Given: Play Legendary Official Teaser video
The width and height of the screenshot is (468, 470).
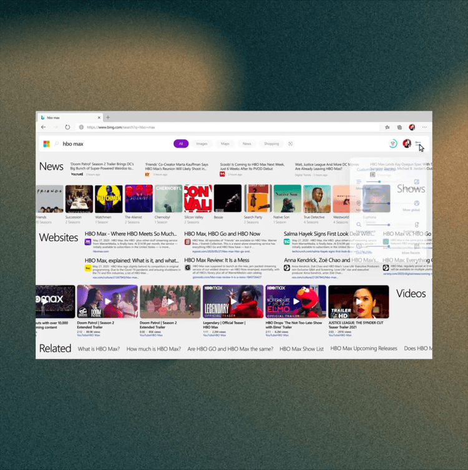Looking at the screenshot, I should click(233, 301).
